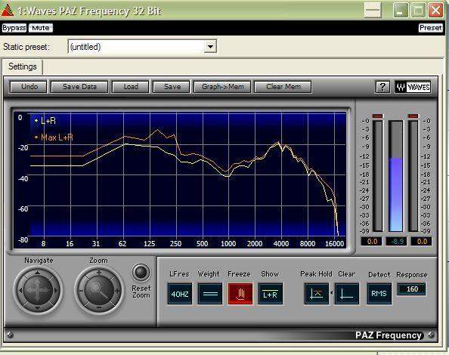Open help via the question mark icon
This screenshot has width=449, height=355.
pyautogui.click(x=382, y=87)
